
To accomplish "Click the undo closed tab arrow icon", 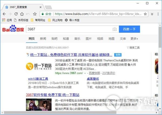I will click(28, 14).
